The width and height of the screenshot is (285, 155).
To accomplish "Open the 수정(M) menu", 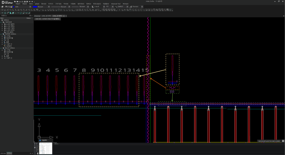I will tap(73, 4).
